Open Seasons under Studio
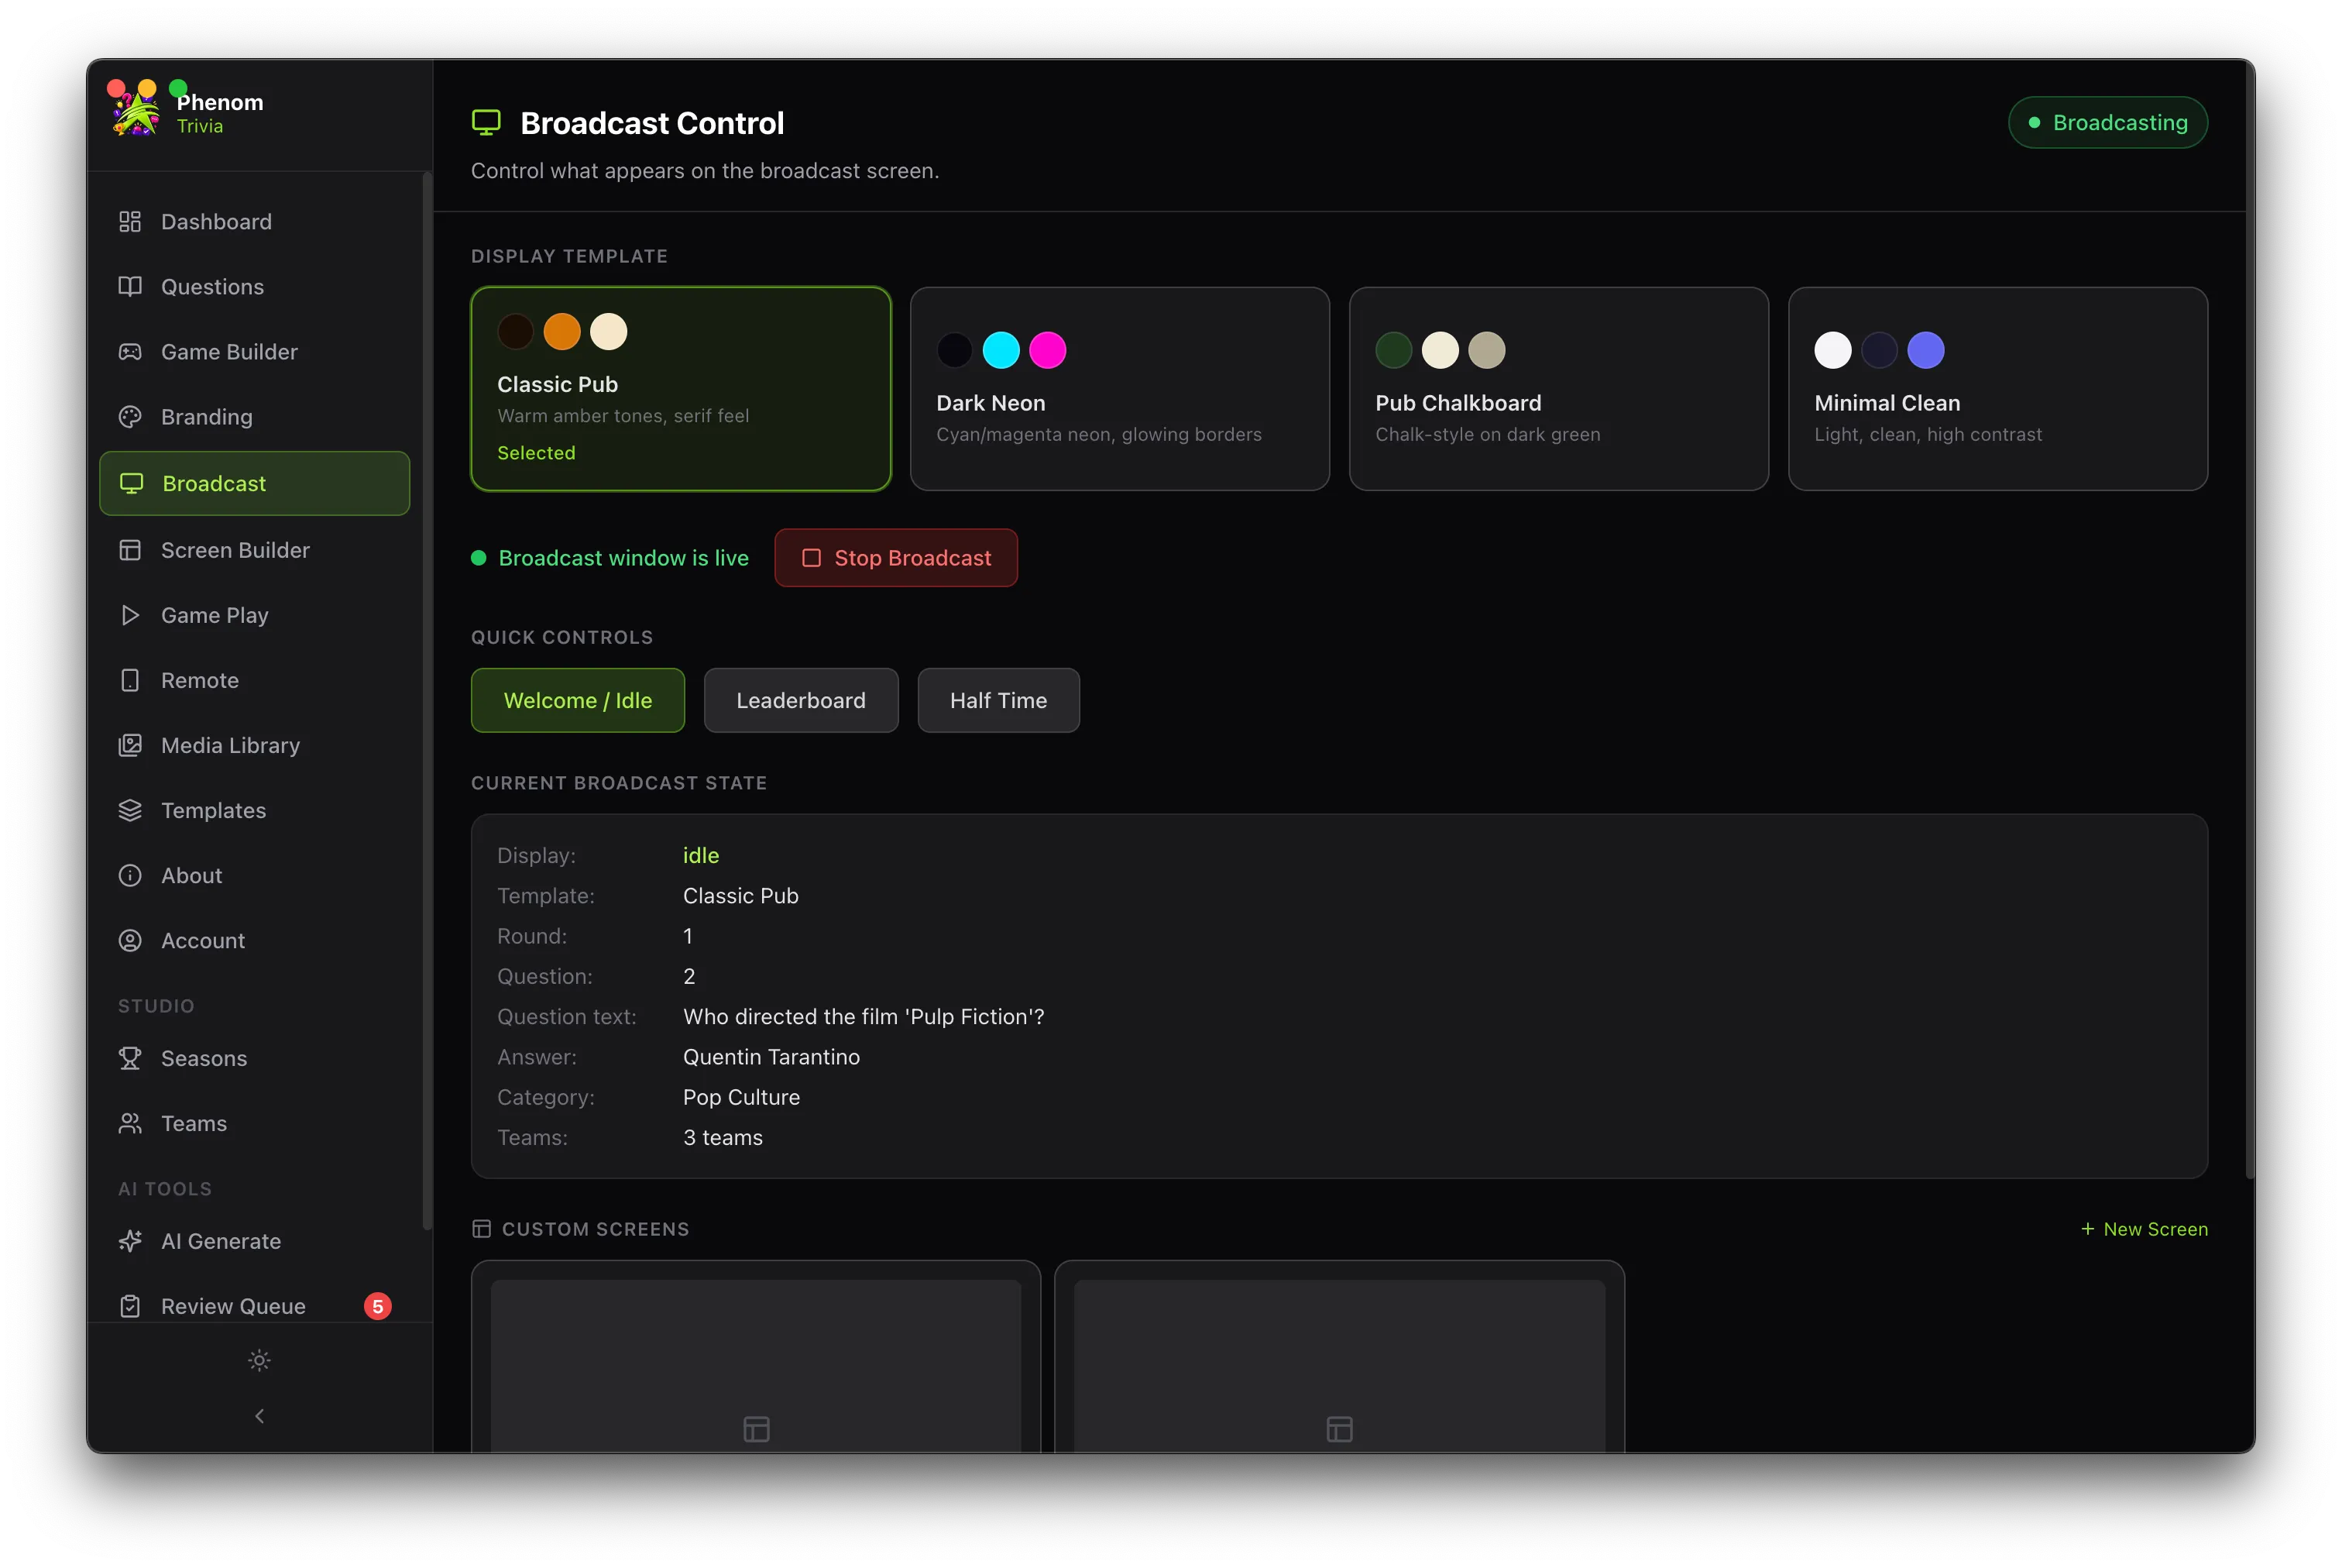This screenshot has width=2342, height=1568. (255, 1058)
